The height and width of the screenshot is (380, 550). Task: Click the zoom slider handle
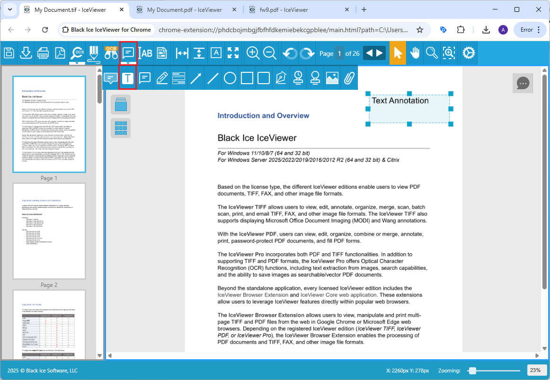coord(472,371)
